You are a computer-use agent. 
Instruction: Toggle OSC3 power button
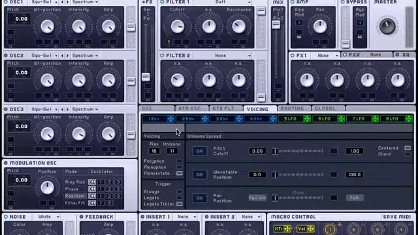tap(6, 109)
